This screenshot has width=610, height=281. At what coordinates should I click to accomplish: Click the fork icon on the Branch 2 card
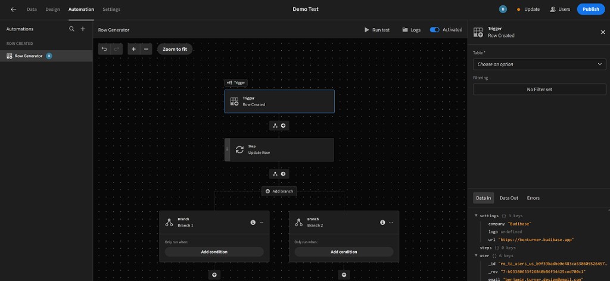click(x=299, y=222)
